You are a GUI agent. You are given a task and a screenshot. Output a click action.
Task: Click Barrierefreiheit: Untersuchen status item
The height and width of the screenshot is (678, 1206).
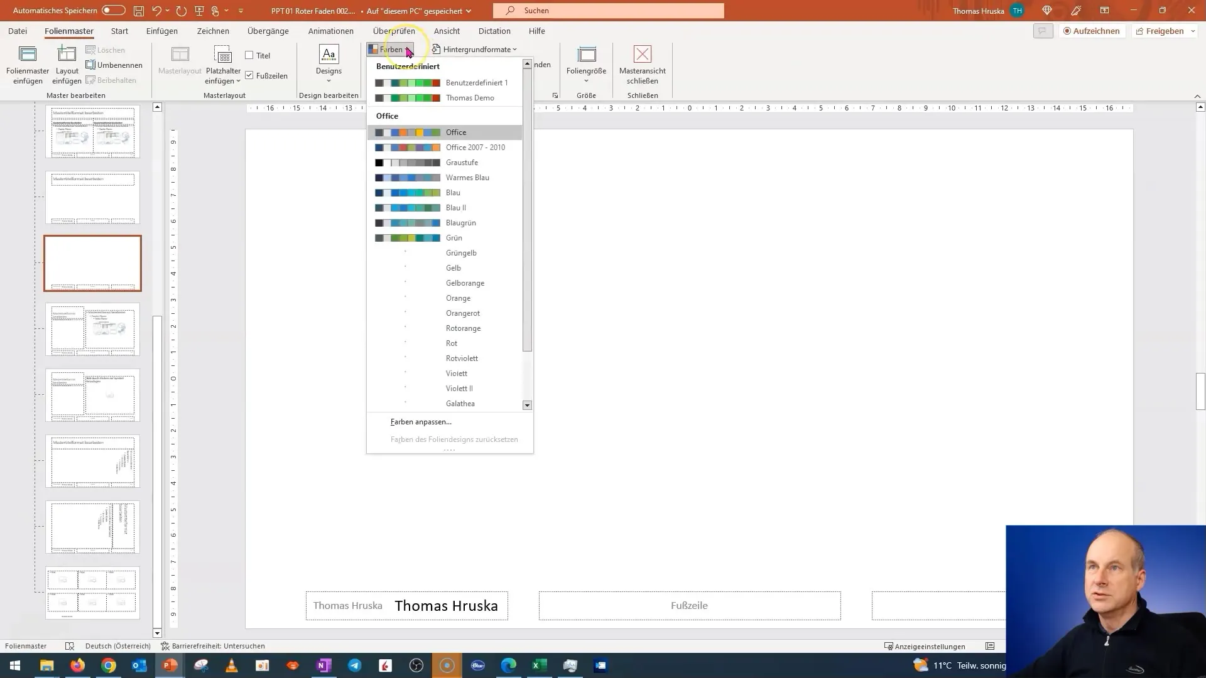213,646
